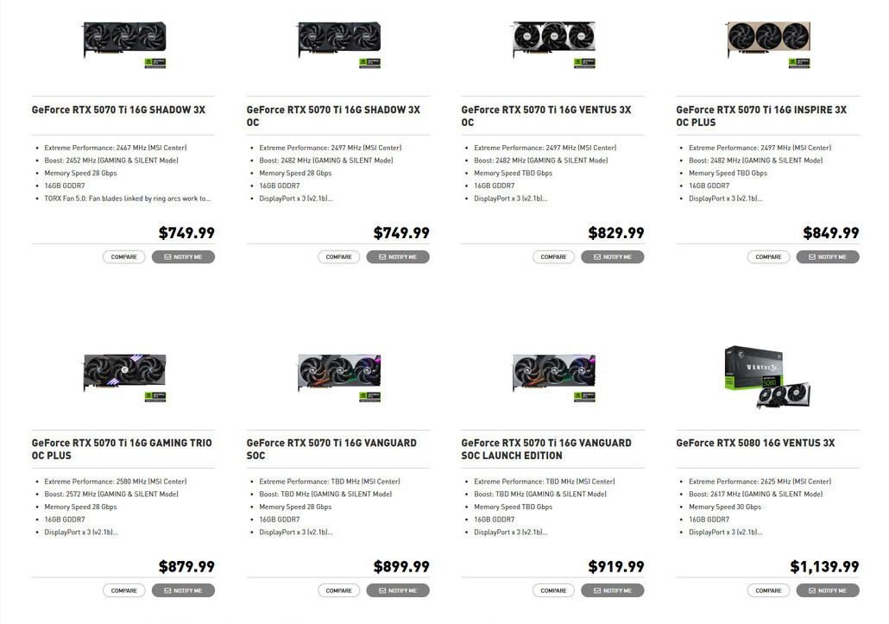View the RTX 5070 Ti VENTUS 3X OC card image

[x=554, y=44]
